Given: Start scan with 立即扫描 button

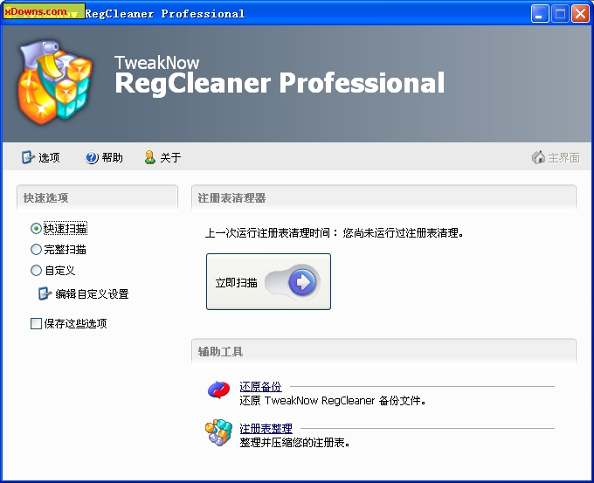Looking at the screenshot, I should coord(268,281).
